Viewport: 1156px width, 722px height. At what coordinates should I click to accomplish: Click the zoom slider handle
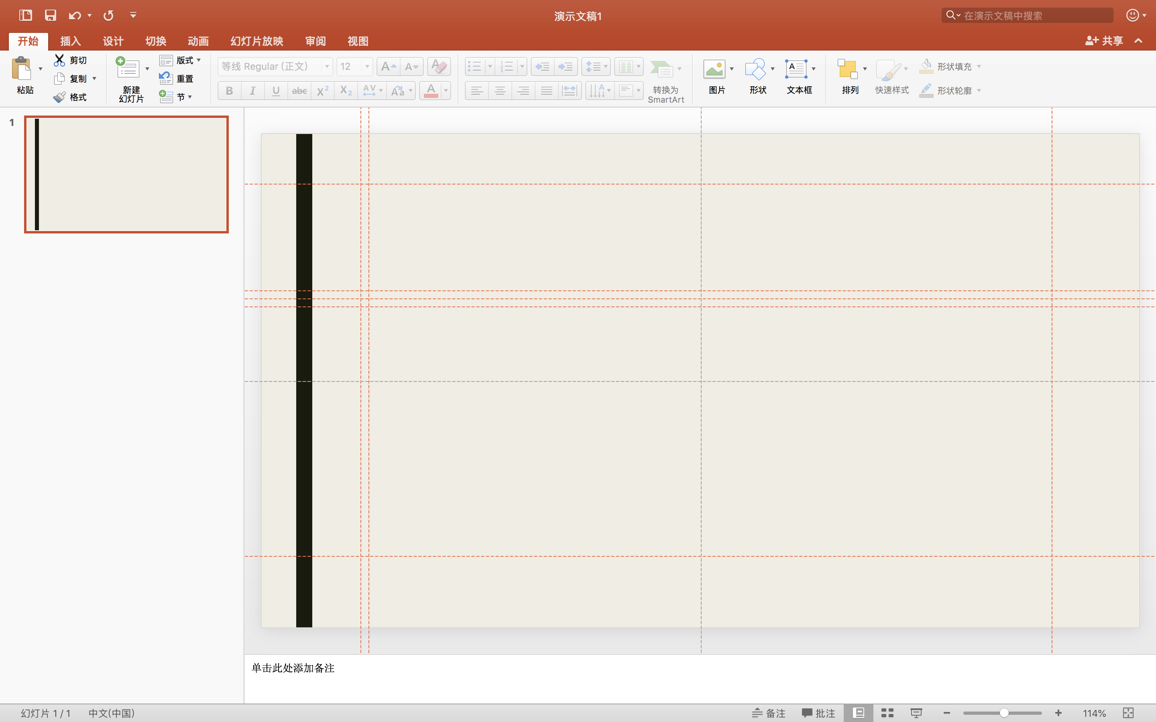pyautogui.click(x=1004, y=713)
